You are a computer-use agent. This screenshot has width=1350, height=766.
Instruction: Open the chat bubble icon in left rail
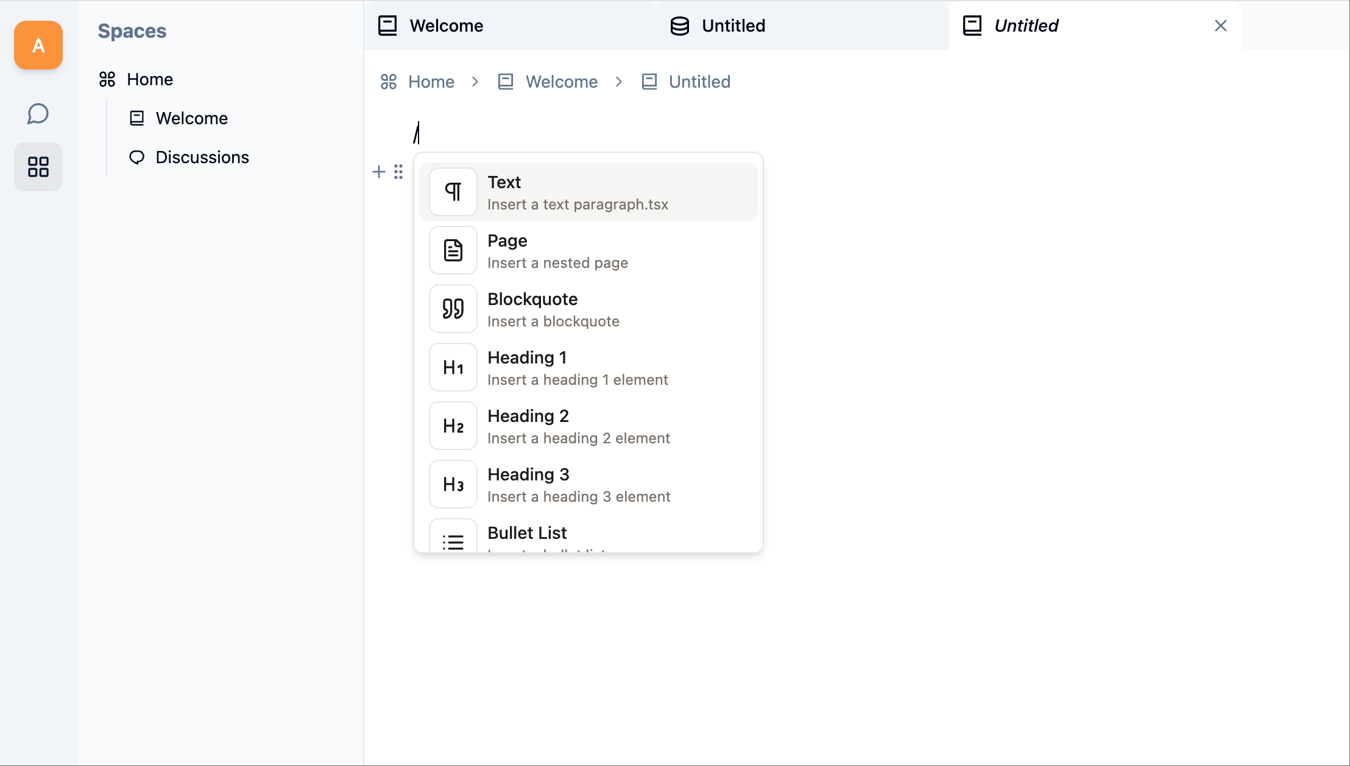38,114
